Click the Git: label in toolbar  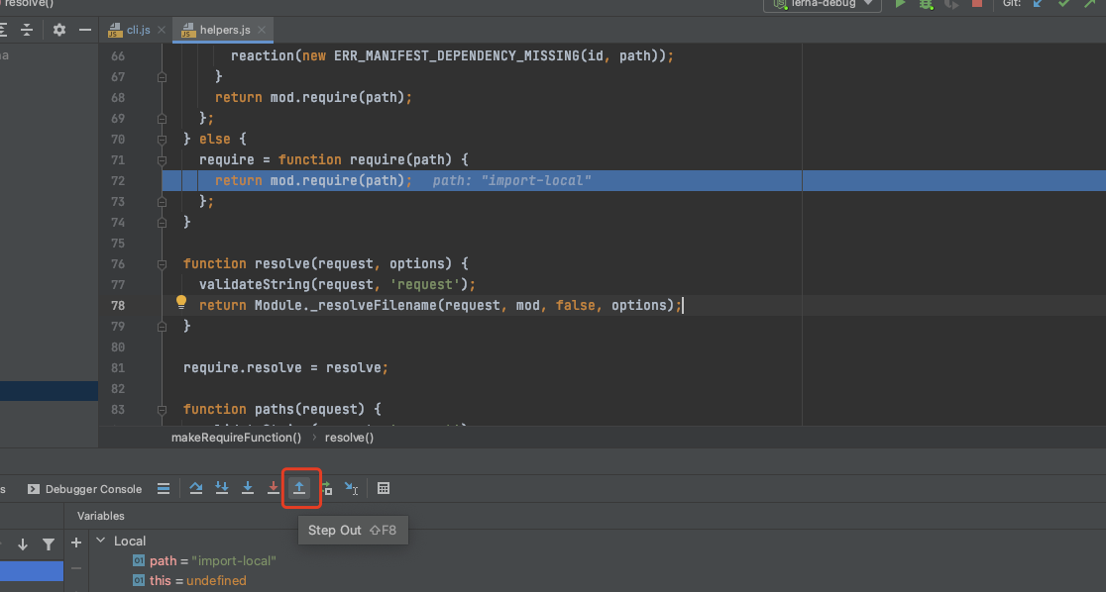coord(1012,4)
